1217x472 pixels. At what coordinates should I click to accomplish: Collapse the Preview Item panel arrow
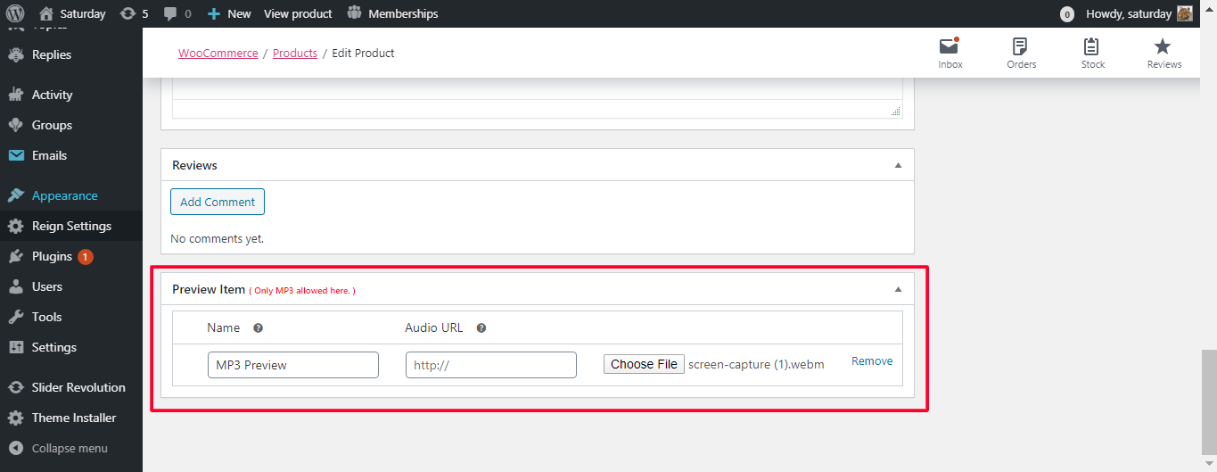coord(899,289)
